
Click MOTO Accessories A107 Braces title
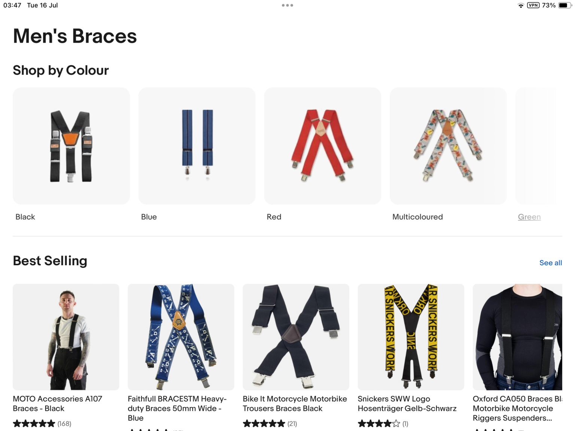coord(57,404)
